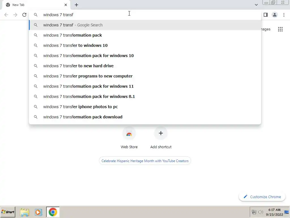Open the Google apps grid icon
Image resolution: width=290 pixels, height=218 pixels.
280,29
